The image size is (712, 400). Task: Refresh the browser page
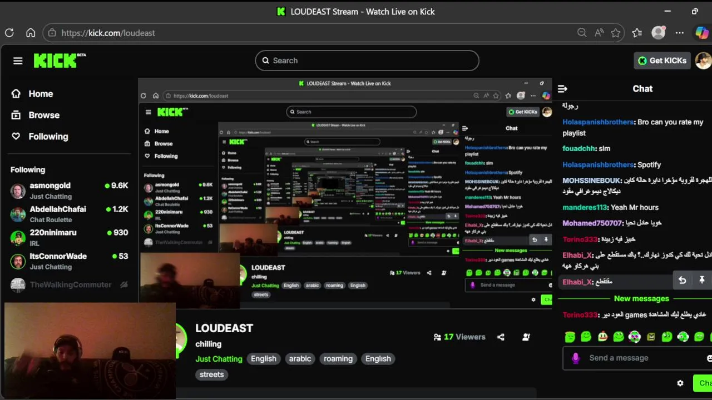click(x=9, y=33)
